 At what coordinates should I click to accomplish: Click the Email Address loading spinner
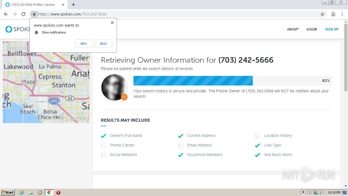[x=181, y=145]
